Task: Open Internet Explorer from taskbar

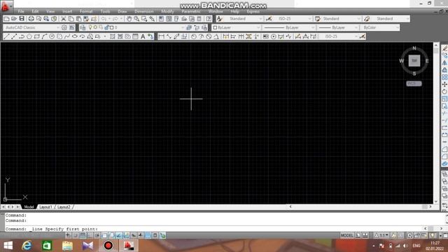Action: pyautogui.click(x=27, y=246)
